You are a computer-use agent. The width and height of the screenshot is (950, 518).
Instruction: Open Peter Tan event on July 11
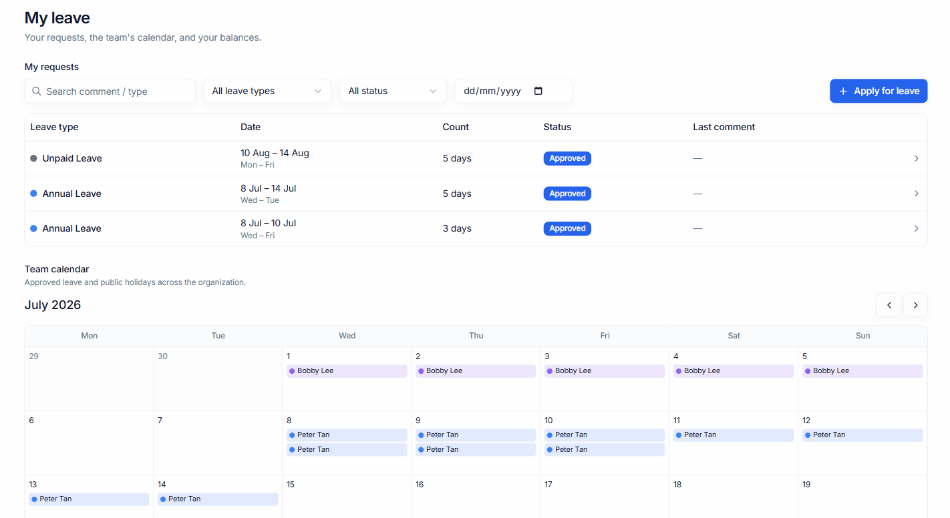(x=734, y=435)
